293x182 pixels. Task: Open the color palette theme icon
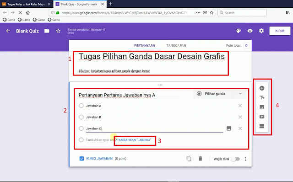coord(239,31)
